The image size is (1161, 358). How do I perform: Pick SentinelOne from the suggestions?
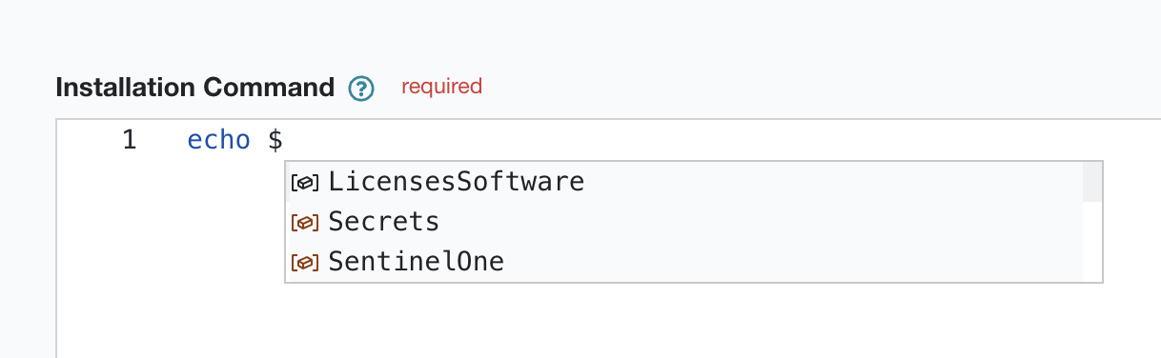click(x=683, y=262)
